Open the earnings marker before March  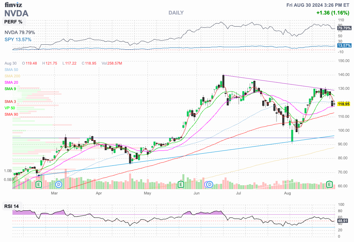[39, 185]
